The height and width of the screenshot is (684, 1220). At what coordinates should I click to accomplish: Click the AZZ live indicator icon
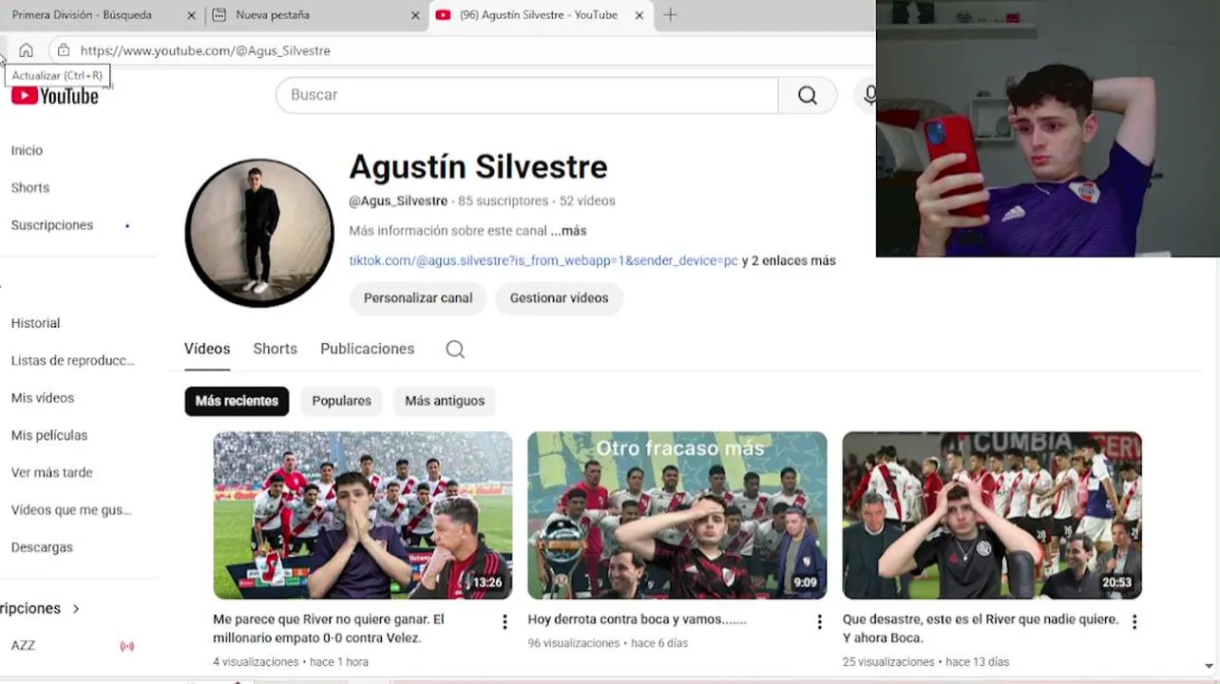127,646
